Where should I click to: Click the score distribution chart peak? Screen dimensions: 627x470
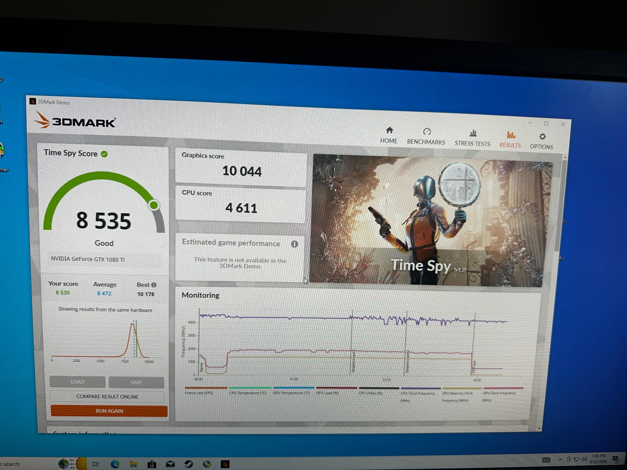pos(133,324)
